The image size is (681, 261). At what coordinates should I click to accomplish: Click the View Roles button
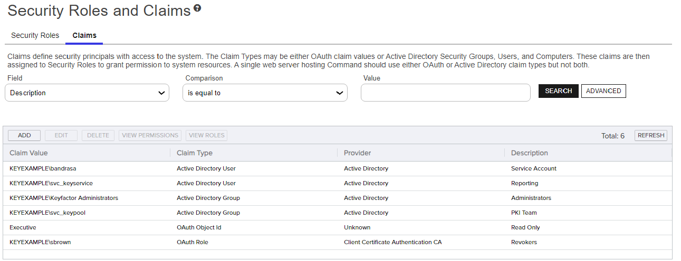(207, 135)
